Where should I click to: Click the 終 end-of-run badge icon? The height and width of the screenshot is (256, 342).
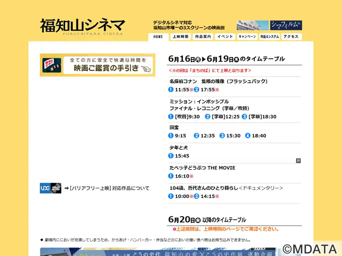coord(298,161)
